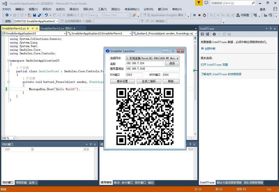Click the Open File folder icon

[x=29, y=15]
